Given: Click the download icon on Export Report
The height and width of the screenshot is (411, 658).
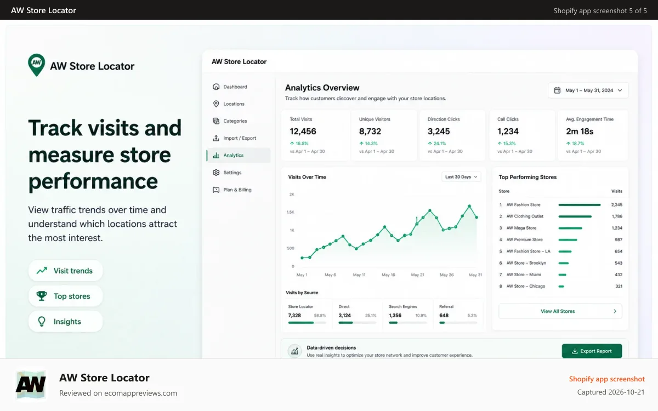Looking at the screenshot, I should (x=575, y=351).
